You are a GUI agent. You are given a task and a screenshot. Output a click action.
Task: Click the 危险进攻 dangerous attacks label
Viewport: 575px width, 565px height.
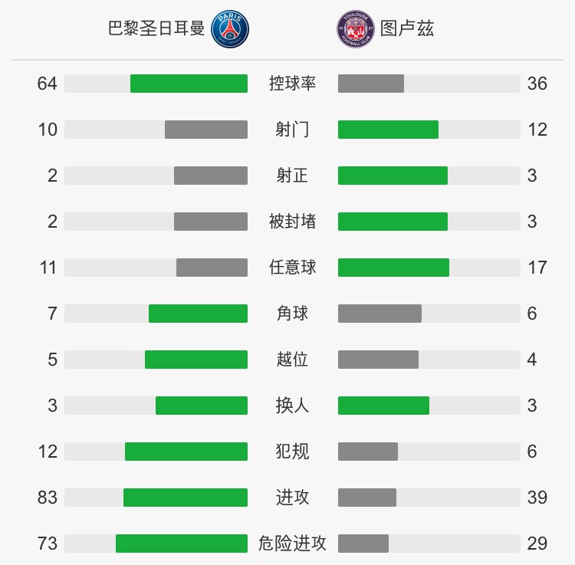(292, 544)
